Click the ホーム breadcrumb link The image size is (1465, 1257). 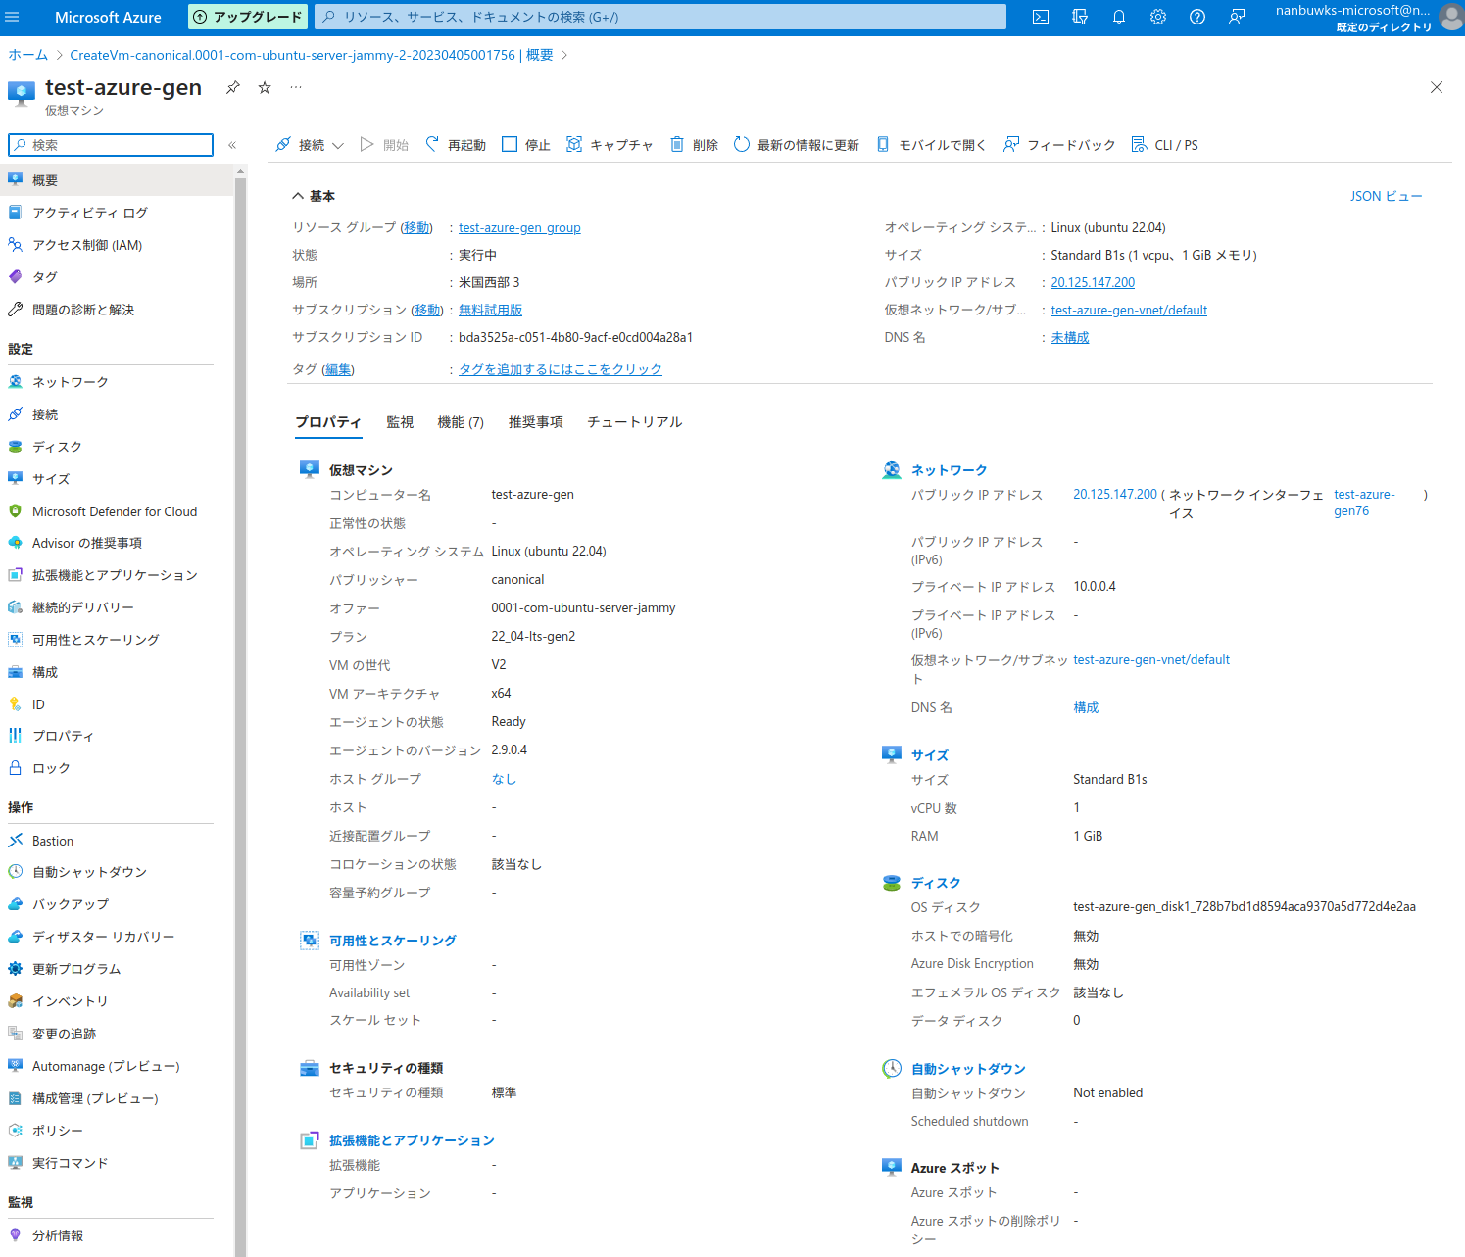click(28, 55)
